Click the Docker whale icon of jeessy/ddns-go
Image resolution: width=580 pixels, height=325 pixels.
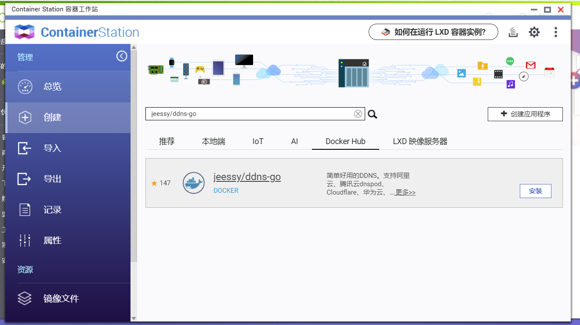194,183
